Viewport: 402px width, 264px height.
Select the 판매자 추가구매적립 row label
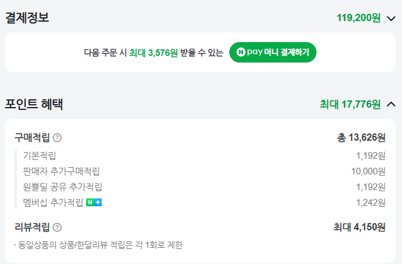coord(61,171)
